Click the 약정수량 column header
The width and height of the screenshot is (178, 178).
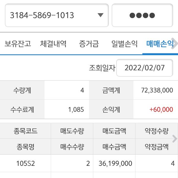pos(156,131)
